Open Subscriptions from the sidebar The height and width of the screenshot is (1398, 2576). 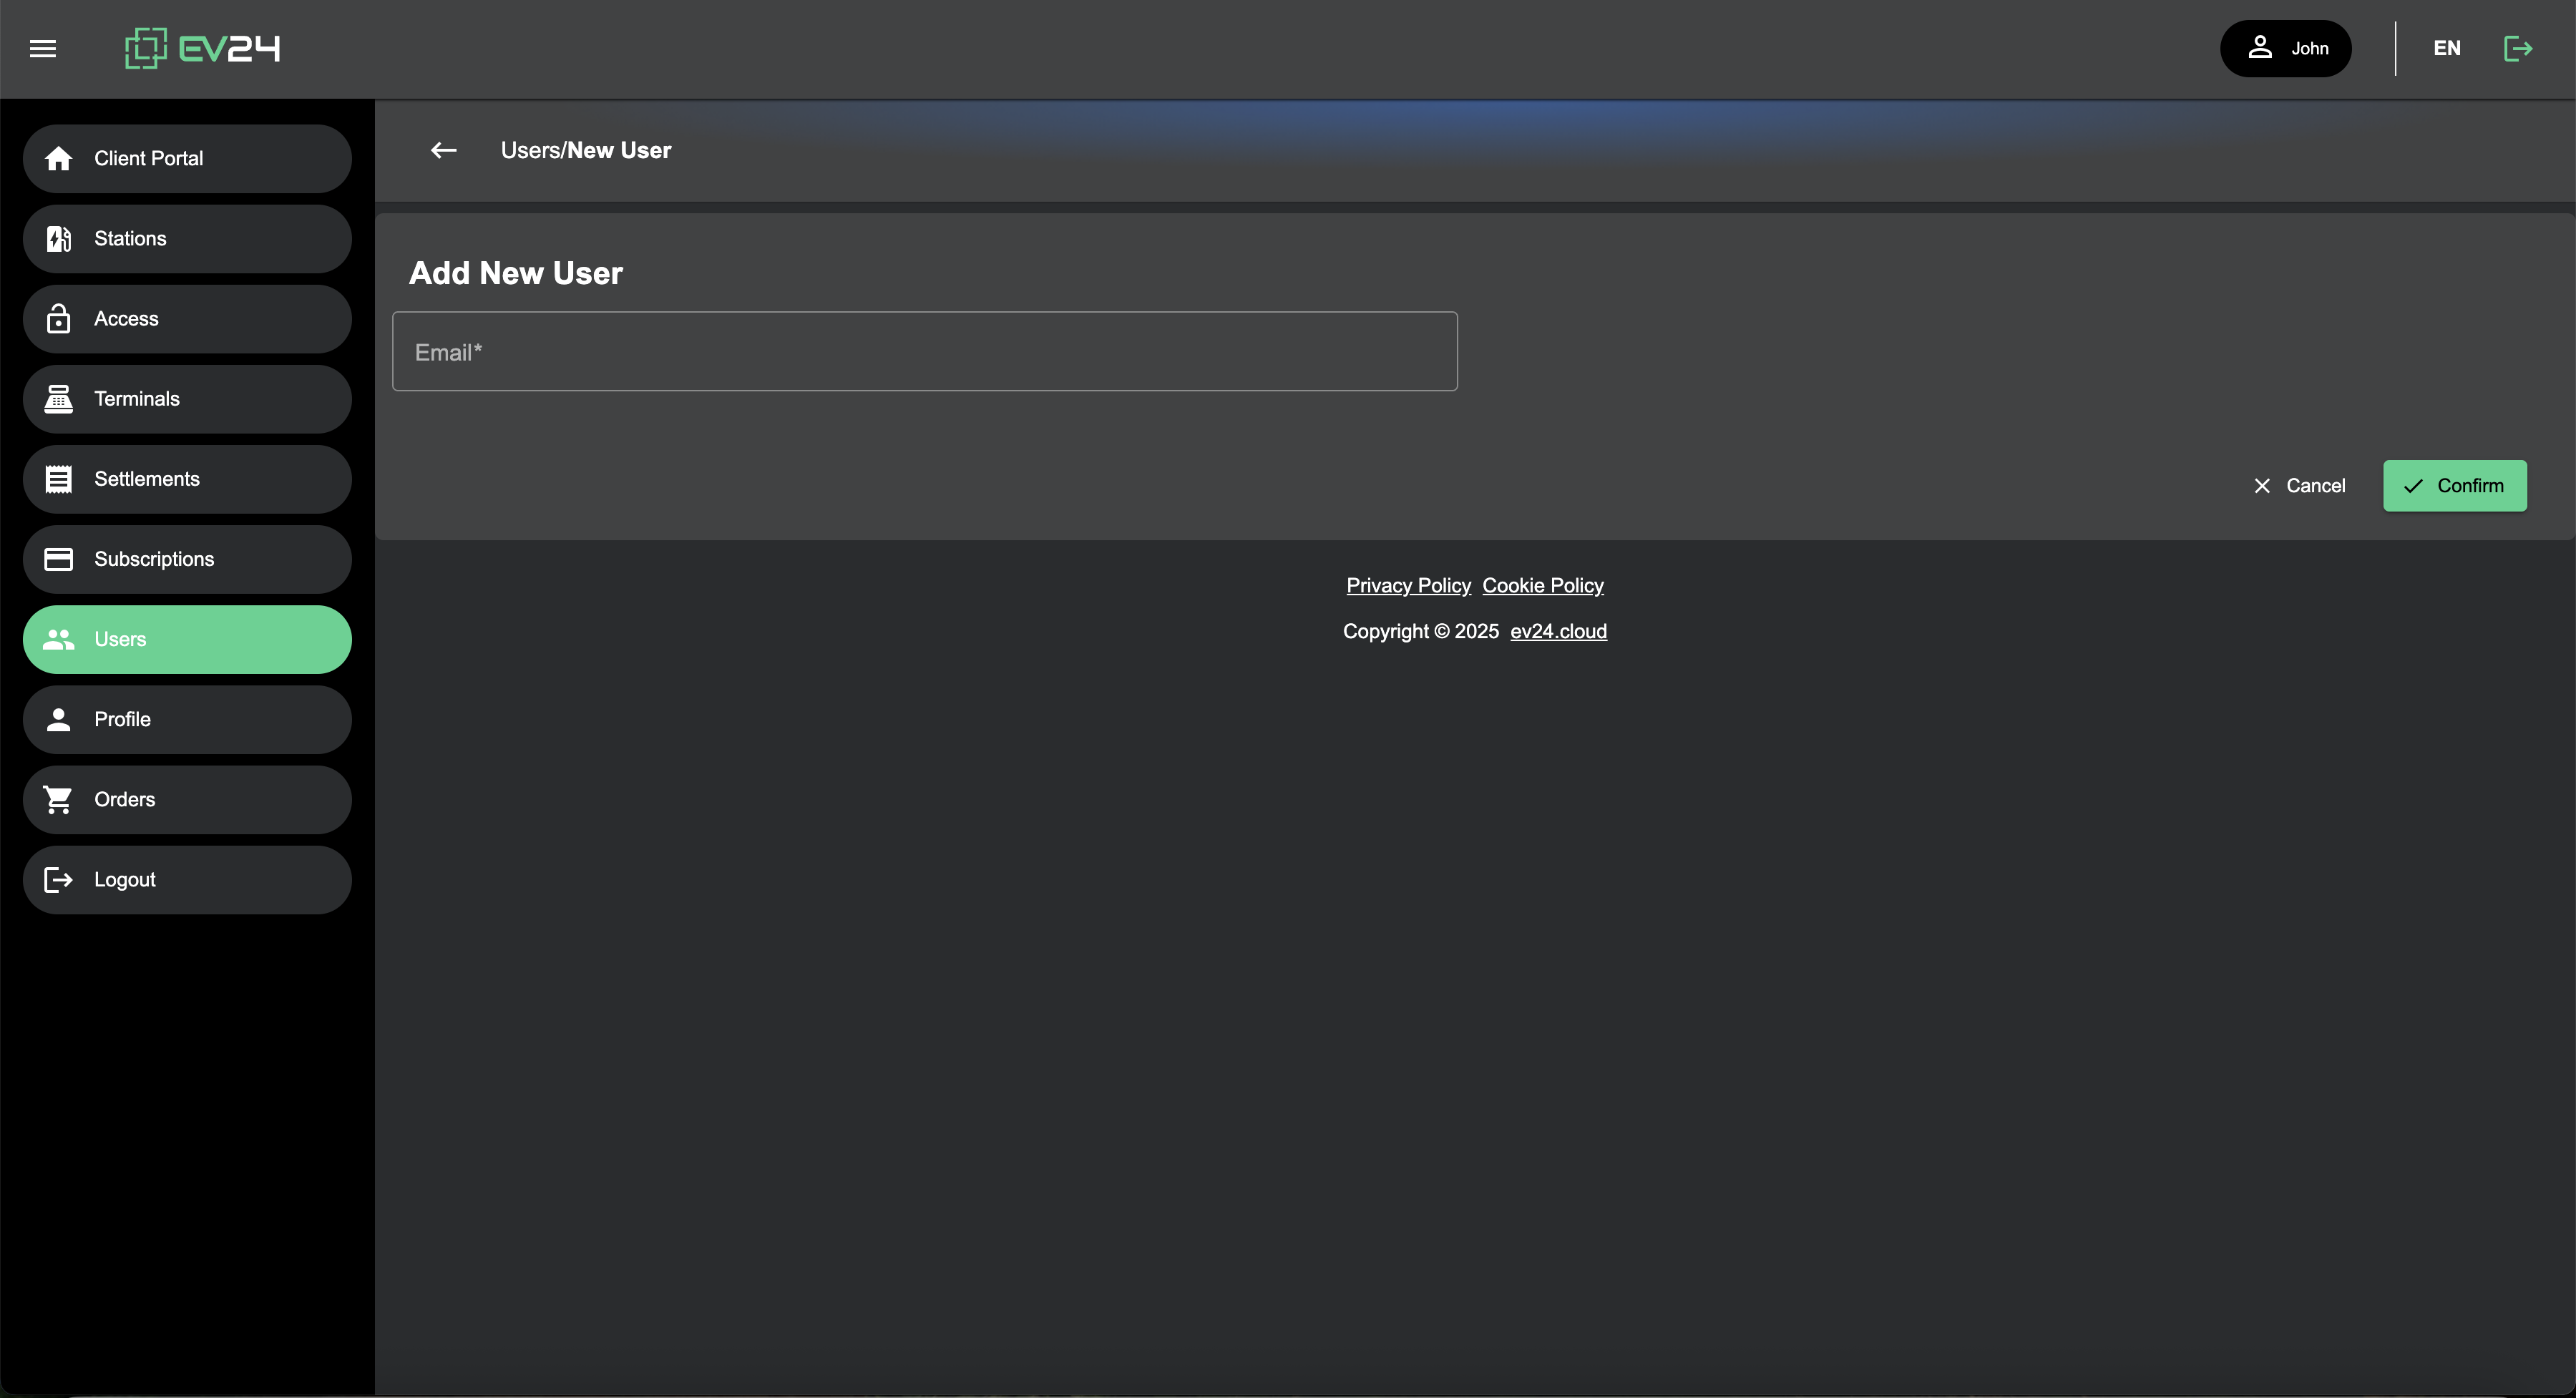(187, 559)
